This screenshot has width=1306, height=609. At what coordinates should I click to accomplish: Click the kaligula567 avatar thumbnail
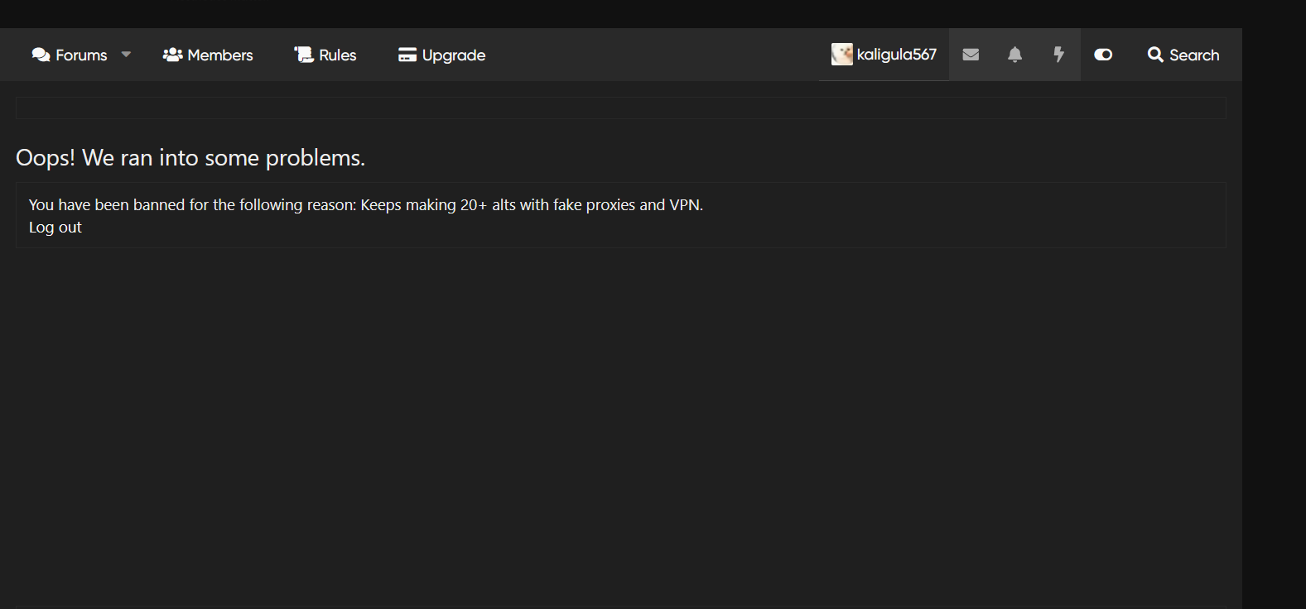click(x=841, y=55)
